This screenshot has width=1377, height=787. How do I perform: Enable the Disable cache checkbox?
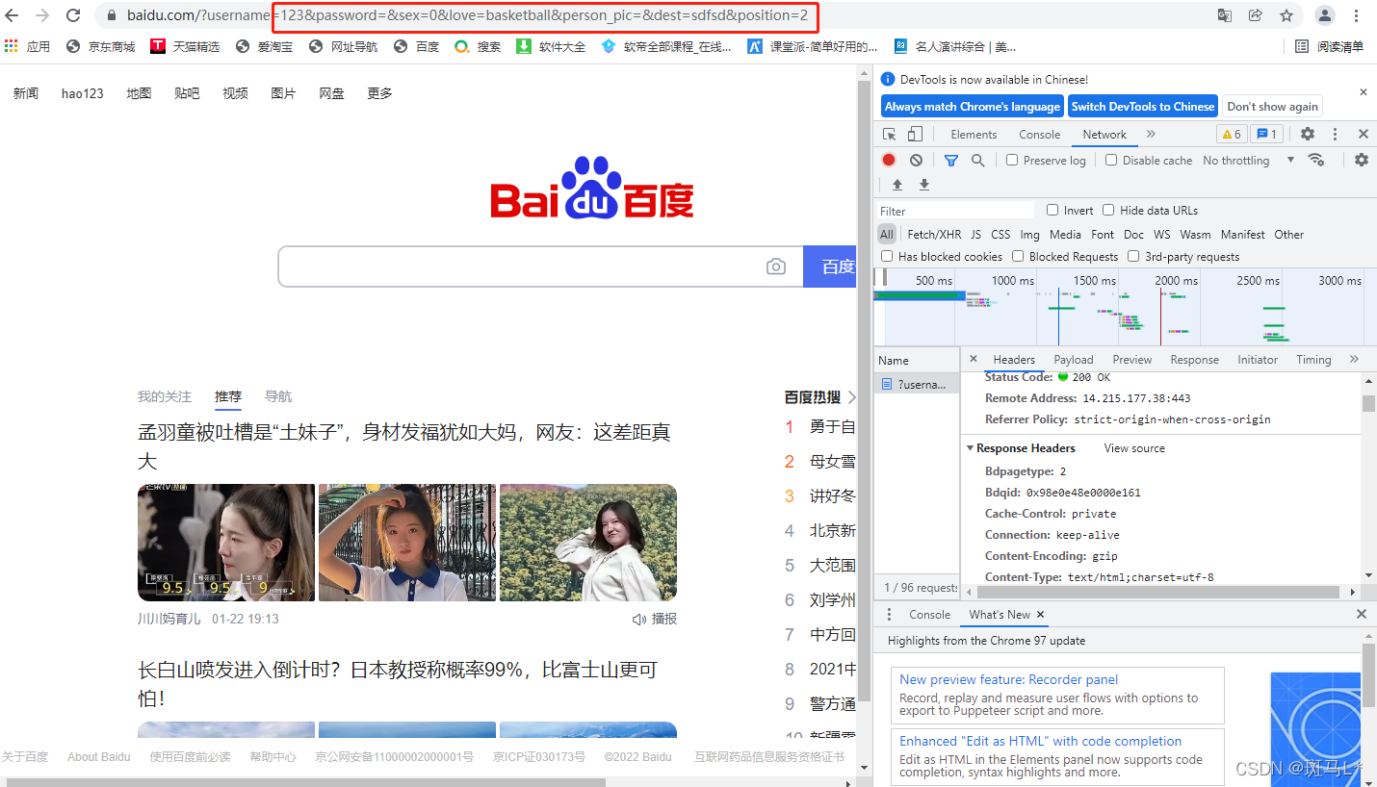pos(1111,160)
